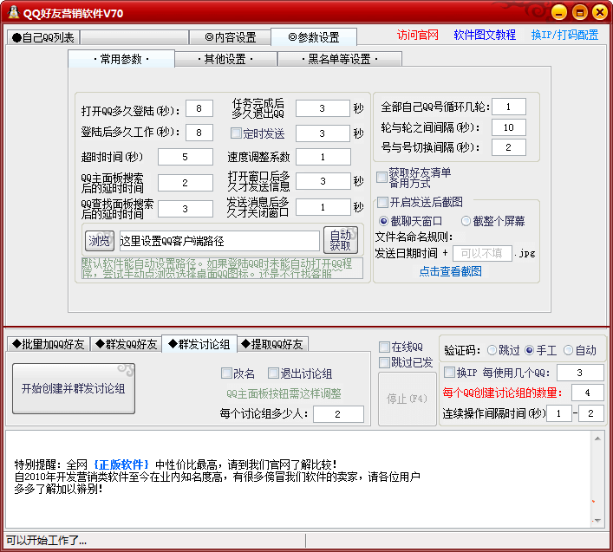Click the log scrollbar up arrow

[597, 438]
